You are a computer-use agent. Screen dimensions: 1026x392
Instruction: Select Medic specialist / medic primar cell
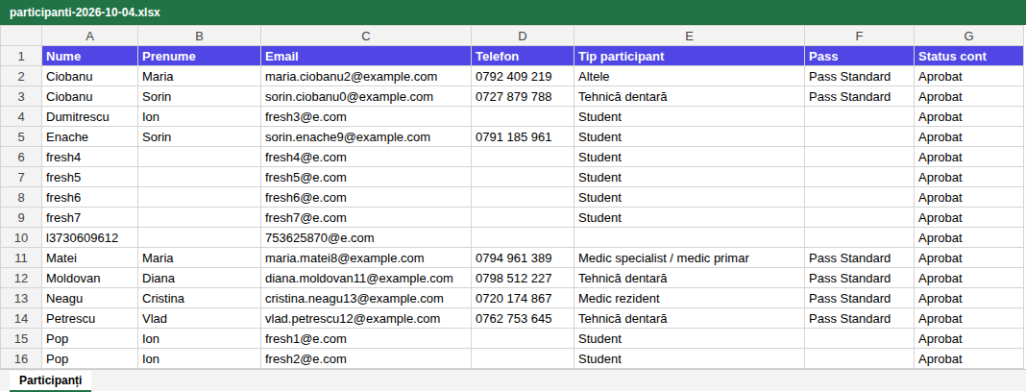coord(689,258)
